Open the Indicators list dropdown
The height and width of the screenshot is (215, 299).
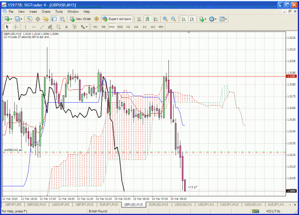pyautogui.click(x=202, y=19)
